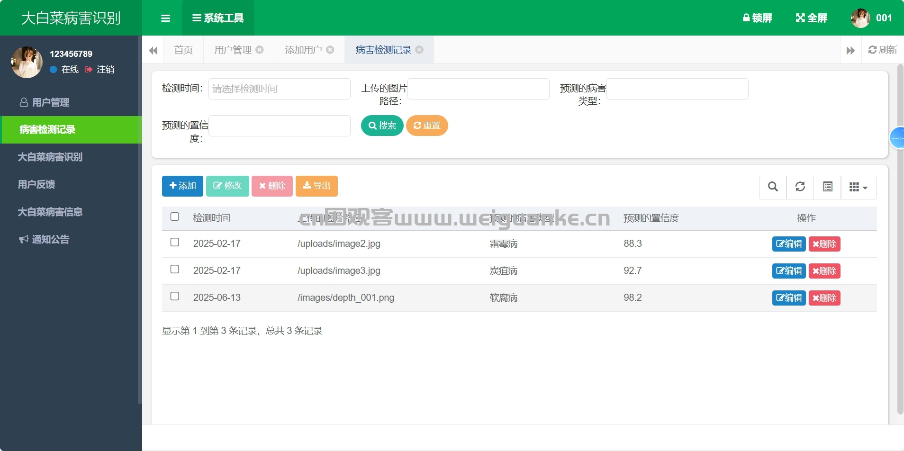Viewport: 904px width, 451px height.
Task: Delete the 软腐病 record
Action: pyautogui.click(x=824, y=298)
